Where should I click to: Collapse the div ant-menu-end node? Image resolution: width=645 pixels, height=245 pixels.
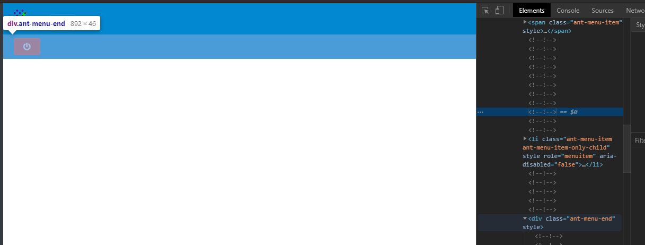525,218
